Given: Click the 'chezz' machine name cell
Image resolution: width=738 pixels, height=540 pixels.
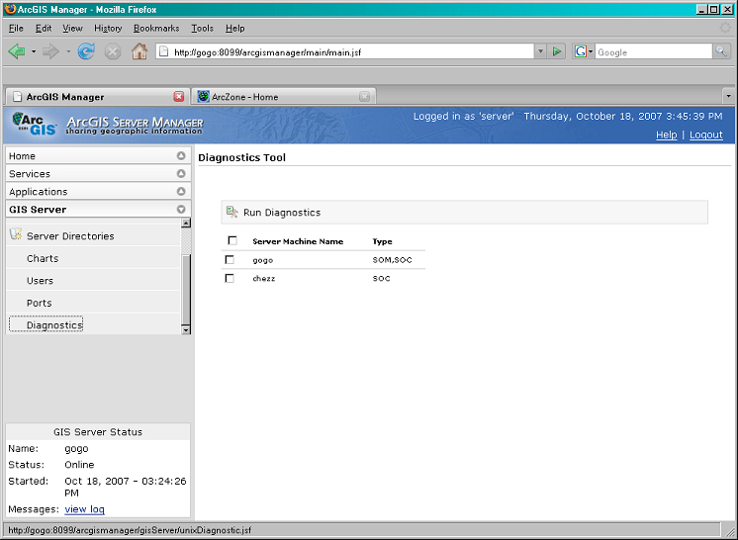Looking at the screenshot, I should [263, 279].
